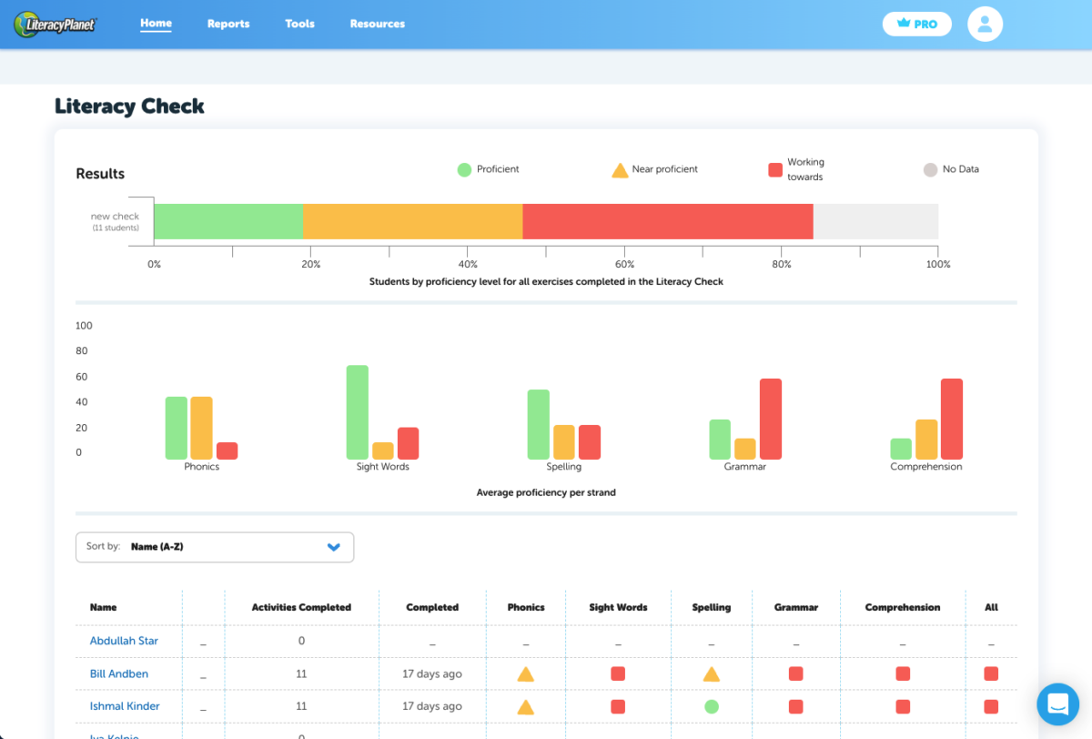Click Bill Andben's Spelling orange triangle
The image size is (1092, 739).
point(712,674)
